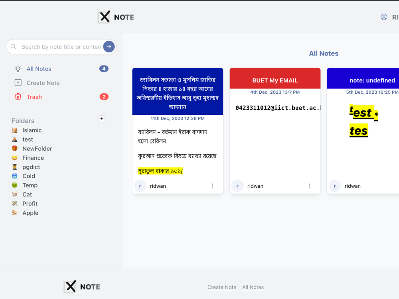Click the Apple folder icon

15,213
